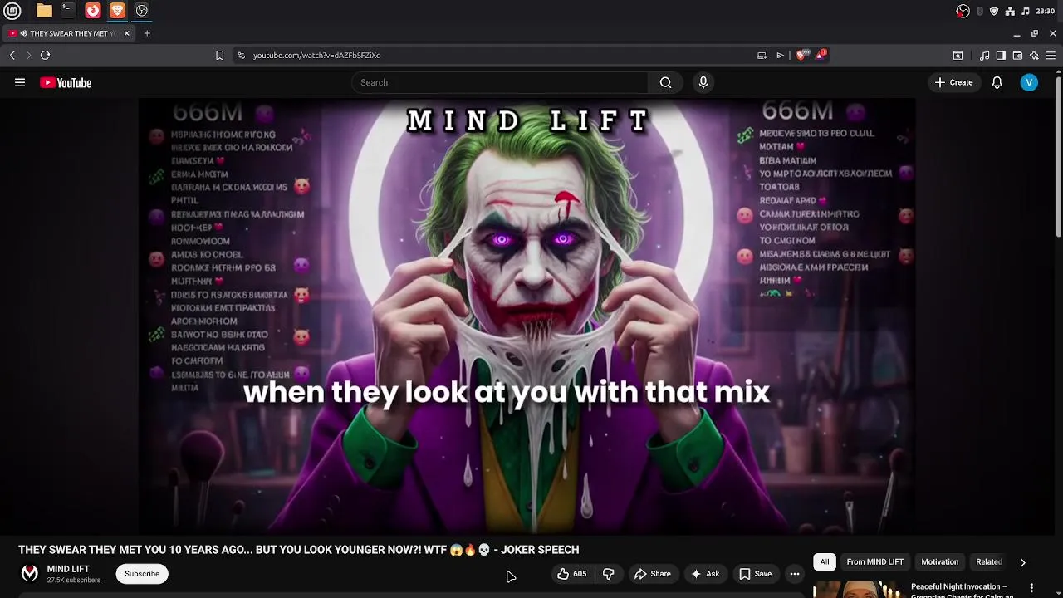Open the playlist music note toolbar icon

coord(984,55)
